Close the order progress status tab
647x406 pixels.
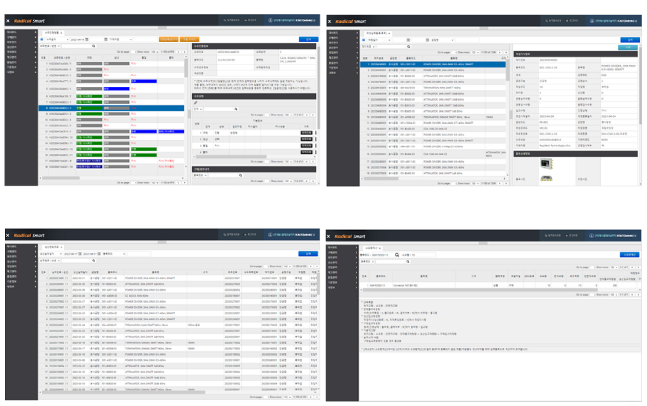(63, 33)
